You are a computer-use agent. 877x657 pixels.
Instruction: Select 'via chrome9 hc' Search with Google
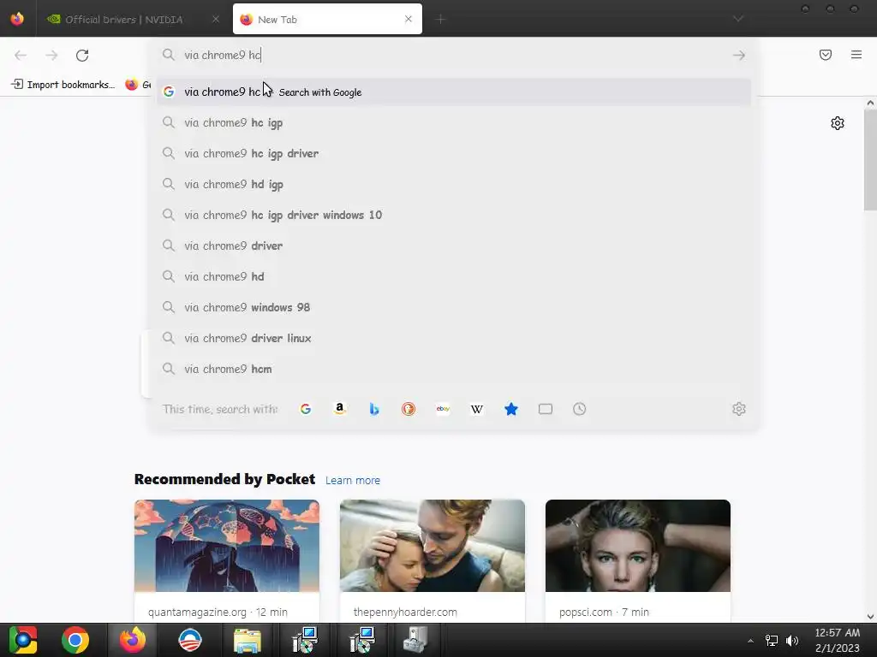(454, 92)
